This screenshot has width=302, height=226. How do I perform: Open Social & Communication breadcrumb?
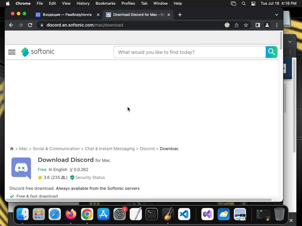click(x=56, y=149)
